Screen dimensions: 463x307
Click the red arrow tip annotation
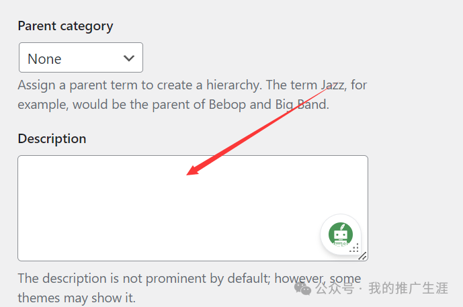(x=192, y=171)
